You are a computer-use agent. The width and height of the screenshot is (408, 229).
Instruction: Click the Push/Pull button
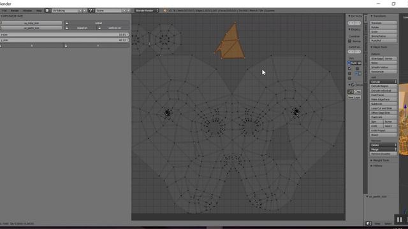point(383,41)
